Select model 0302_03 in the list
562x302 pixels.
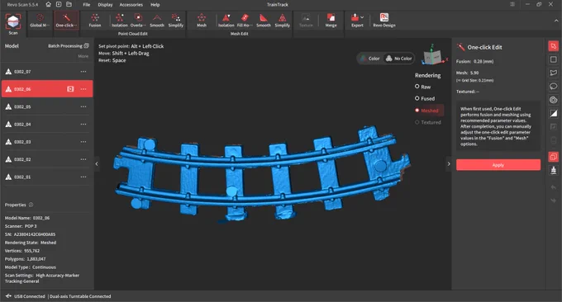47,142
